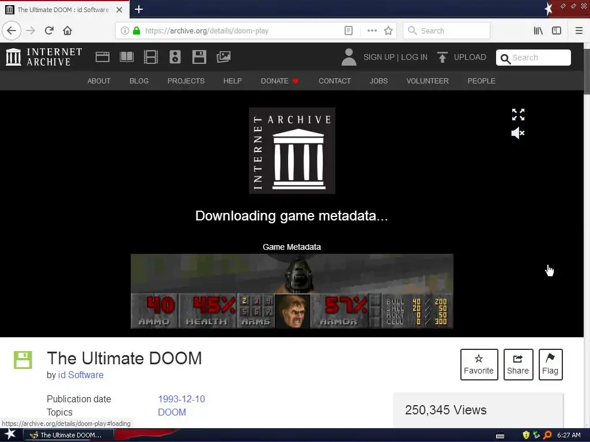Click the yellow shield tray icon
Image resolution: width=590 pixels, height=442 pixels.
[x=526, y=435]
